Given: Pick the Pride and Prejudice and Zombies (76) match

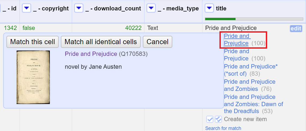Looking at the screenshot, I should click(249, 85).
